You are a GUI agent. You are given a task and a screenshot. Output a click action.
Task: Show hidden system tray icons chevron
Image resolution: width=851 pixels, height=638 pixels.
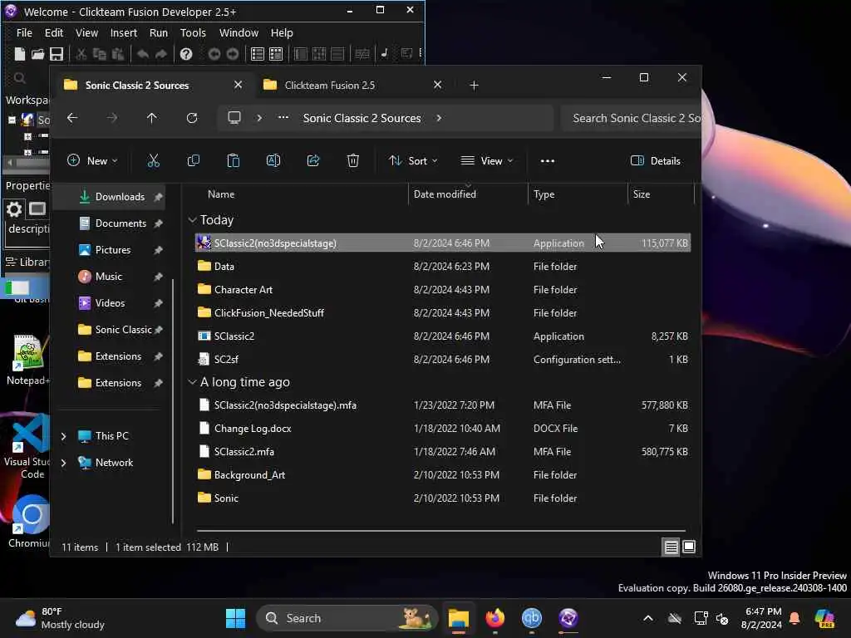coord(648,618)
